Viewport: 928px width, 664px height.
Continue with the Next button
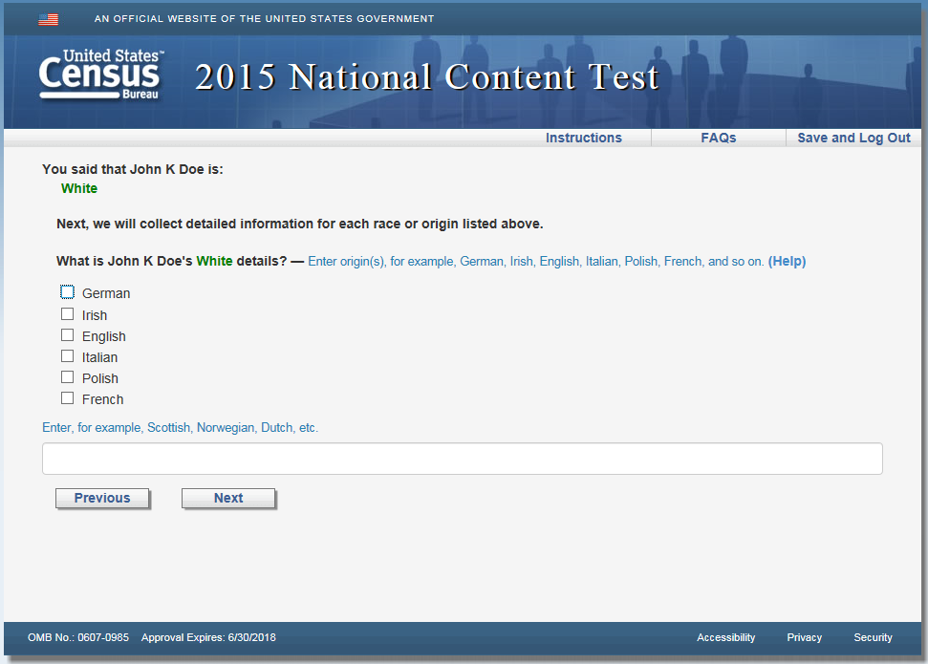click(x=228, y=499)
